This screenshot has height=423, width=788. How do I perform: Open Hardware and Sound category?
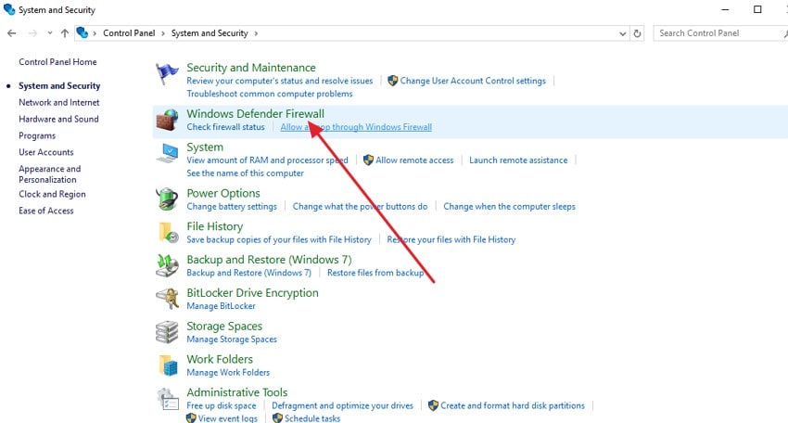pyautogui.click(x=58, y=120)
